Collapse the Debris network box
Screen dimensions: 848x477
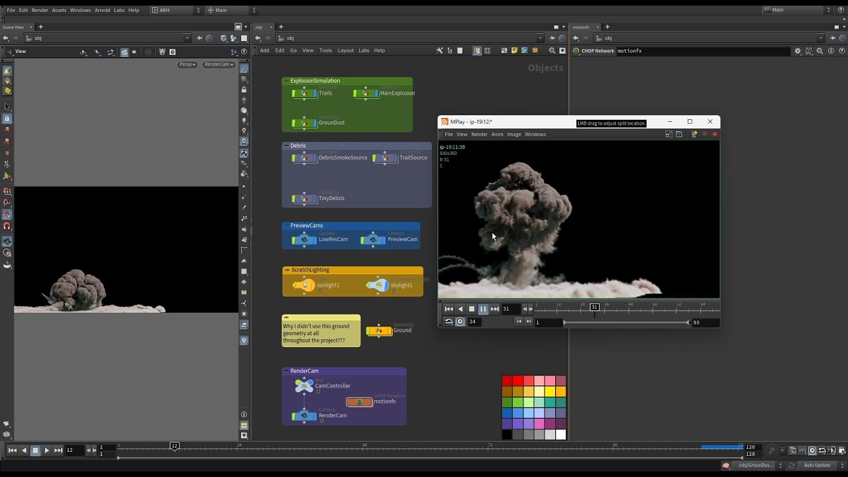(x=286, y=146)
